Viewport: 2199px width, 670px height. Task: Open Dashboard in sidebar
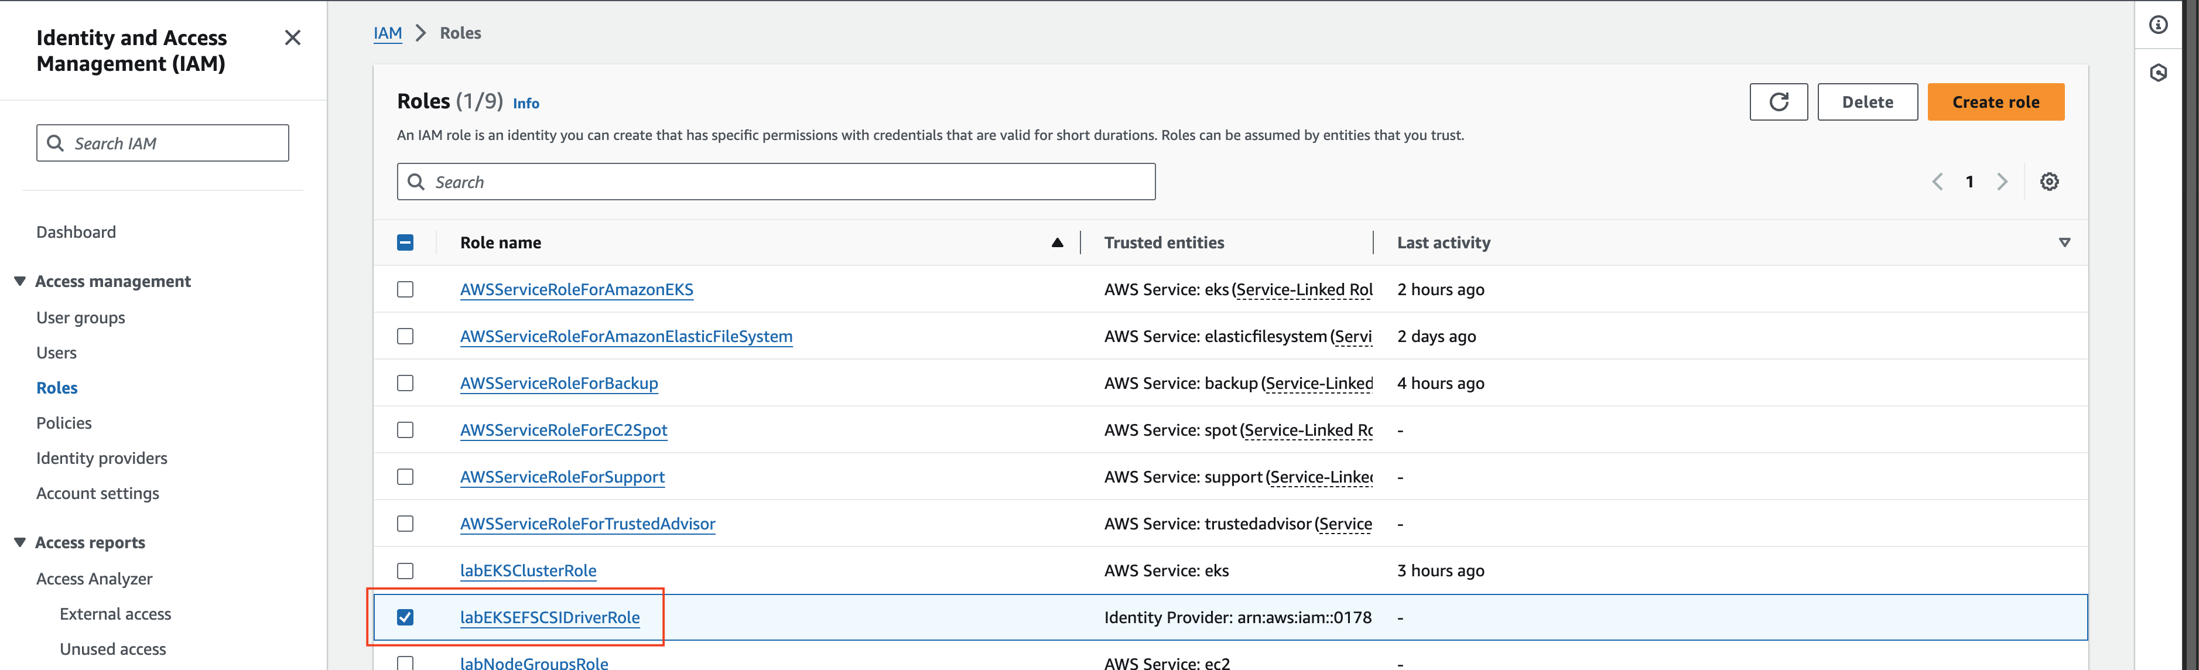[76, 232]
